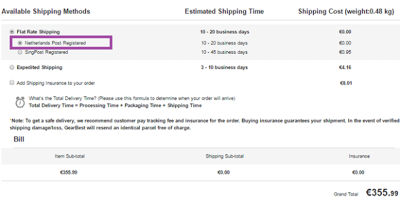Viewport: 400px width, 205px height.
Task: Click Add Shipping Insurance to your order text
Action: point(56,83)
